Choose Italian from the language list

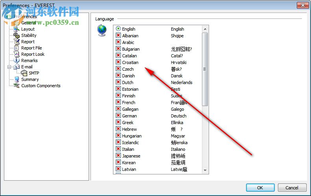tap(128, 149)
